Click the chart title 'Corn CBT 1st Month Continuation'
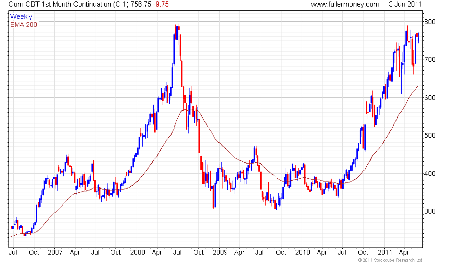 [x=60, y=4]
